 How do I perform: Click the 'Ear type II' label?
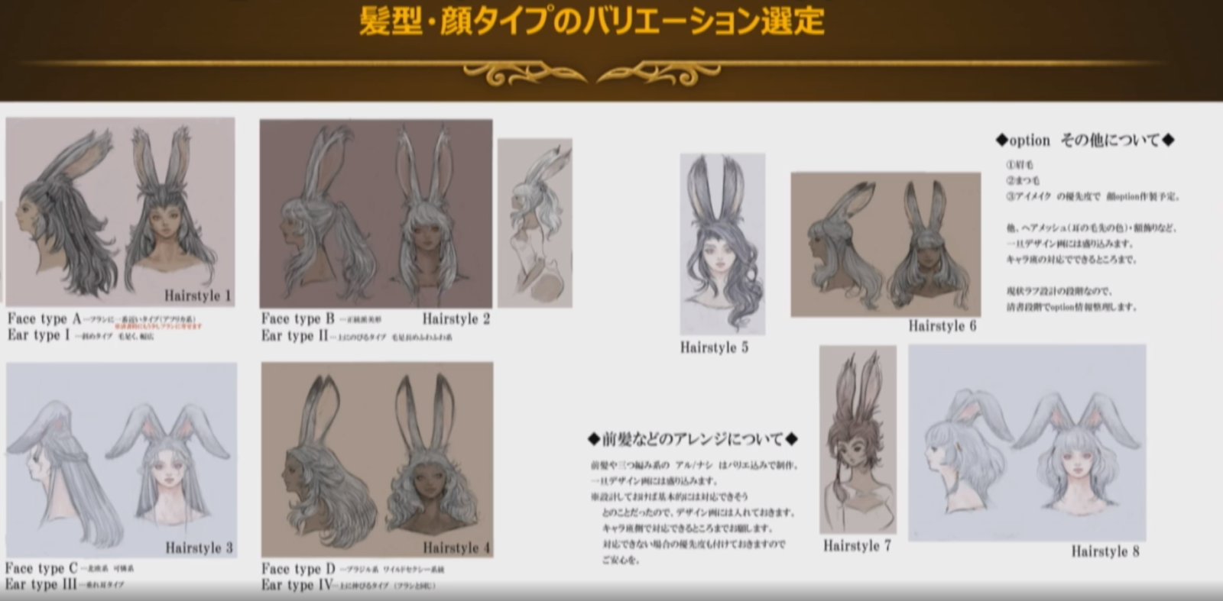295,335
